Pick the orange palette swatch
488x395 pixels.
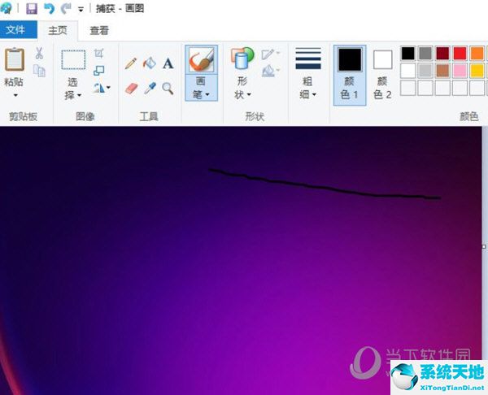coord(477,53)
